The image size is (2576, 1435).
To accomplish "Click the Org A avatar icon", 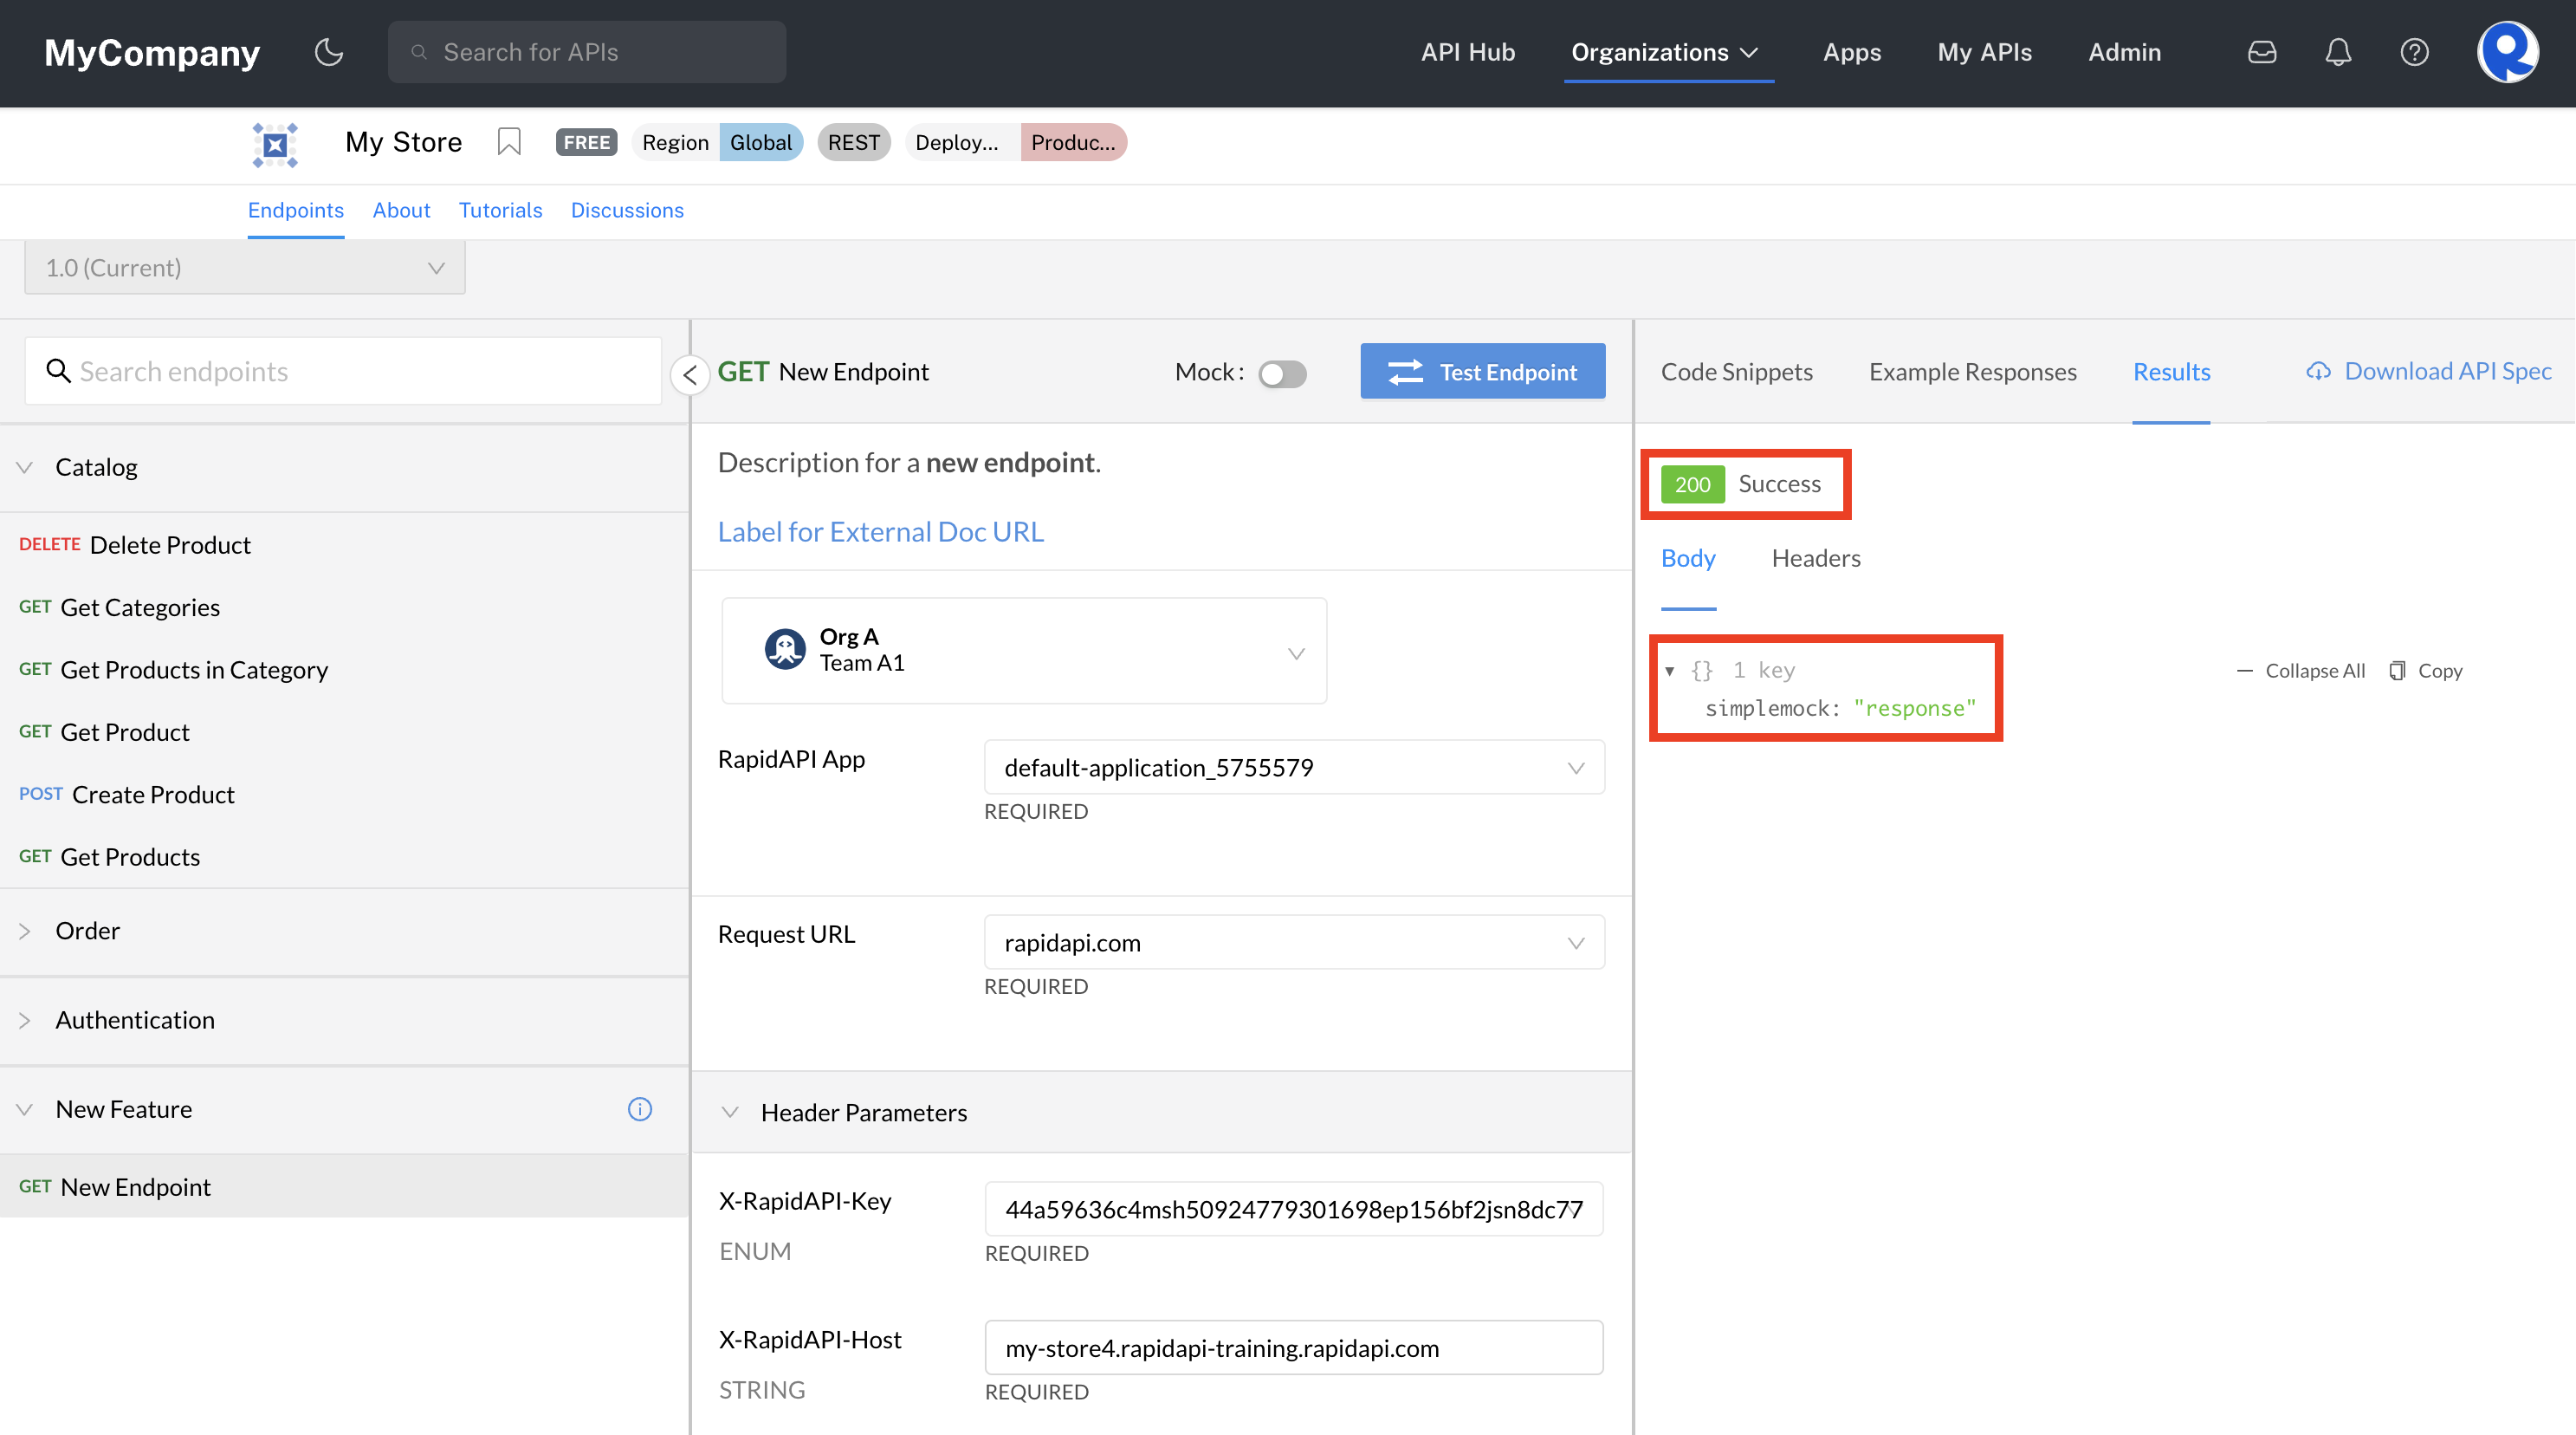I will pyautogui.click(x=785, y=649).
